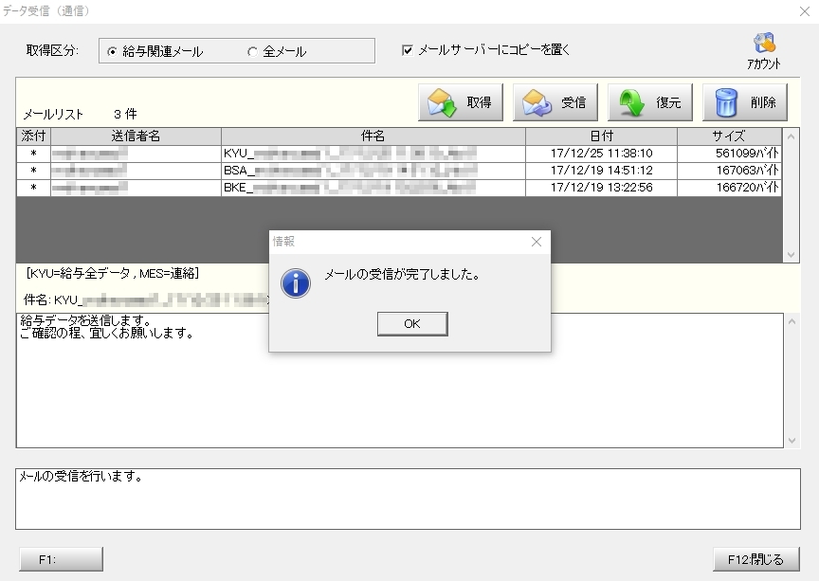Sort by 送信者名 column header
The width and height of the screenshot is (819, 581).
(x=136, y=136)
